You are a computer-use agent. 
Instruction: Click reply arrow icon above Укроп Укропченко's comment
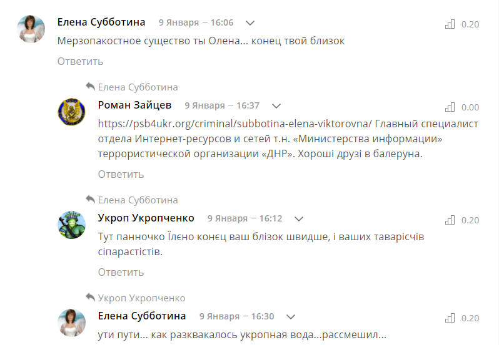[x=90, y=200]
